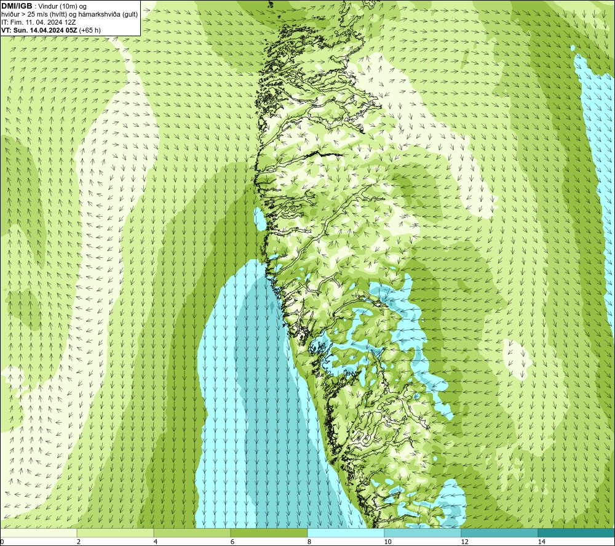Click the legend label '6'

[232, 542]
